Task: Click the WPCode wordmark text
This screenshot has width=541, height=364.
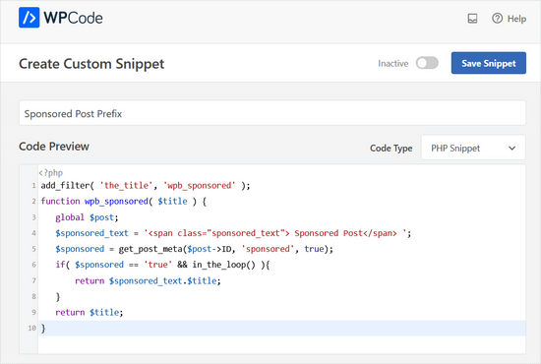Action: [73, 18]
